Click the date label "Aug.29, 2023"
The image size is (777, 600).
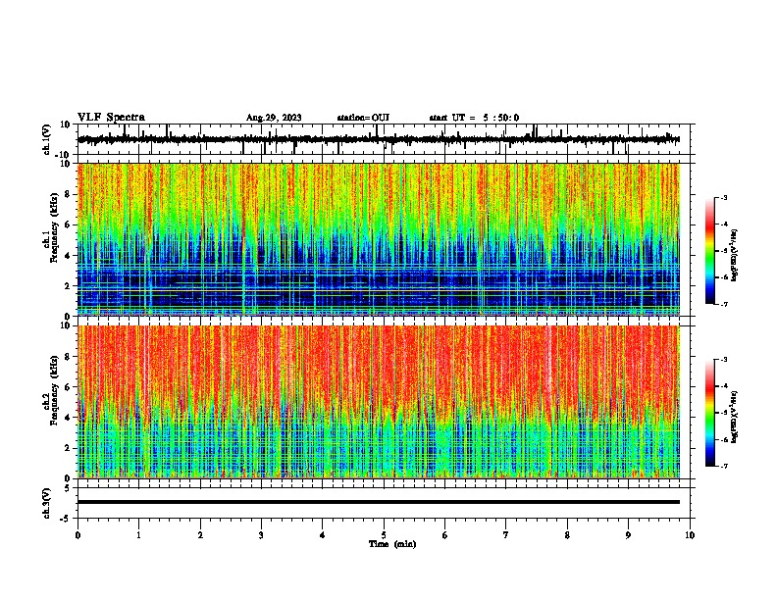pos(274,118)
